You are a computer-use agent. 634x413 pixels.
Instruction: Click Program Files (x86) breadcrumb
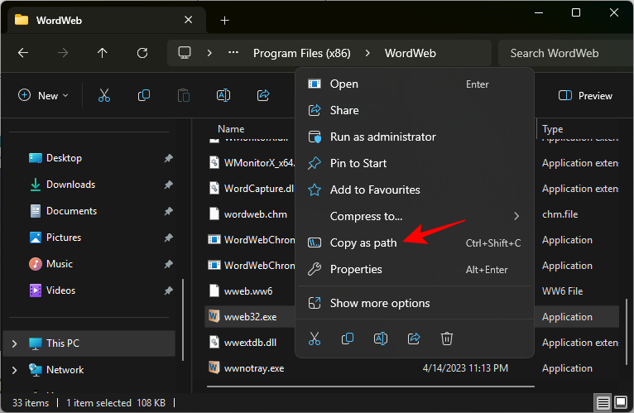(301, 54)
